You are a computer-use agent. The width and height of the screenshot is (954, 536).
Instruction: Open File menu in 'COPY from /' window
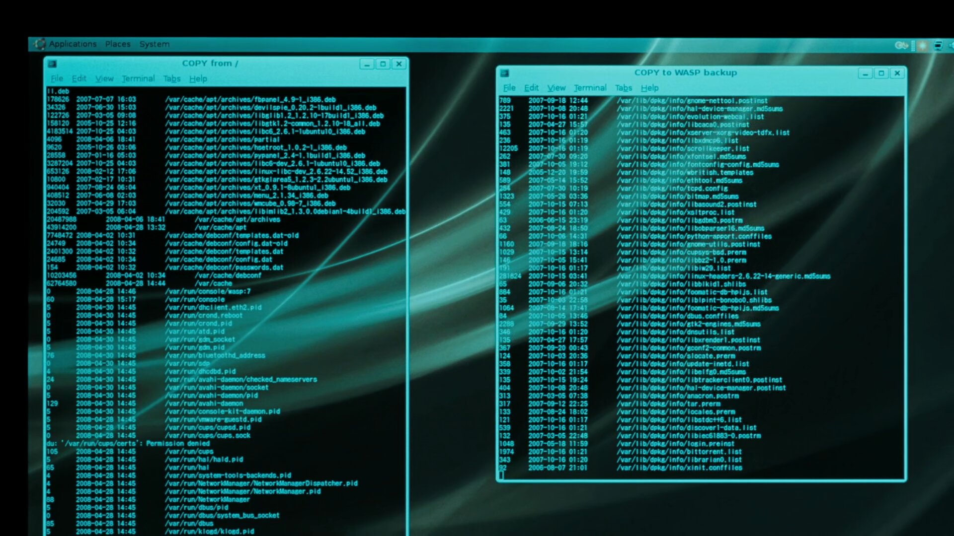[x=57, y=78]
